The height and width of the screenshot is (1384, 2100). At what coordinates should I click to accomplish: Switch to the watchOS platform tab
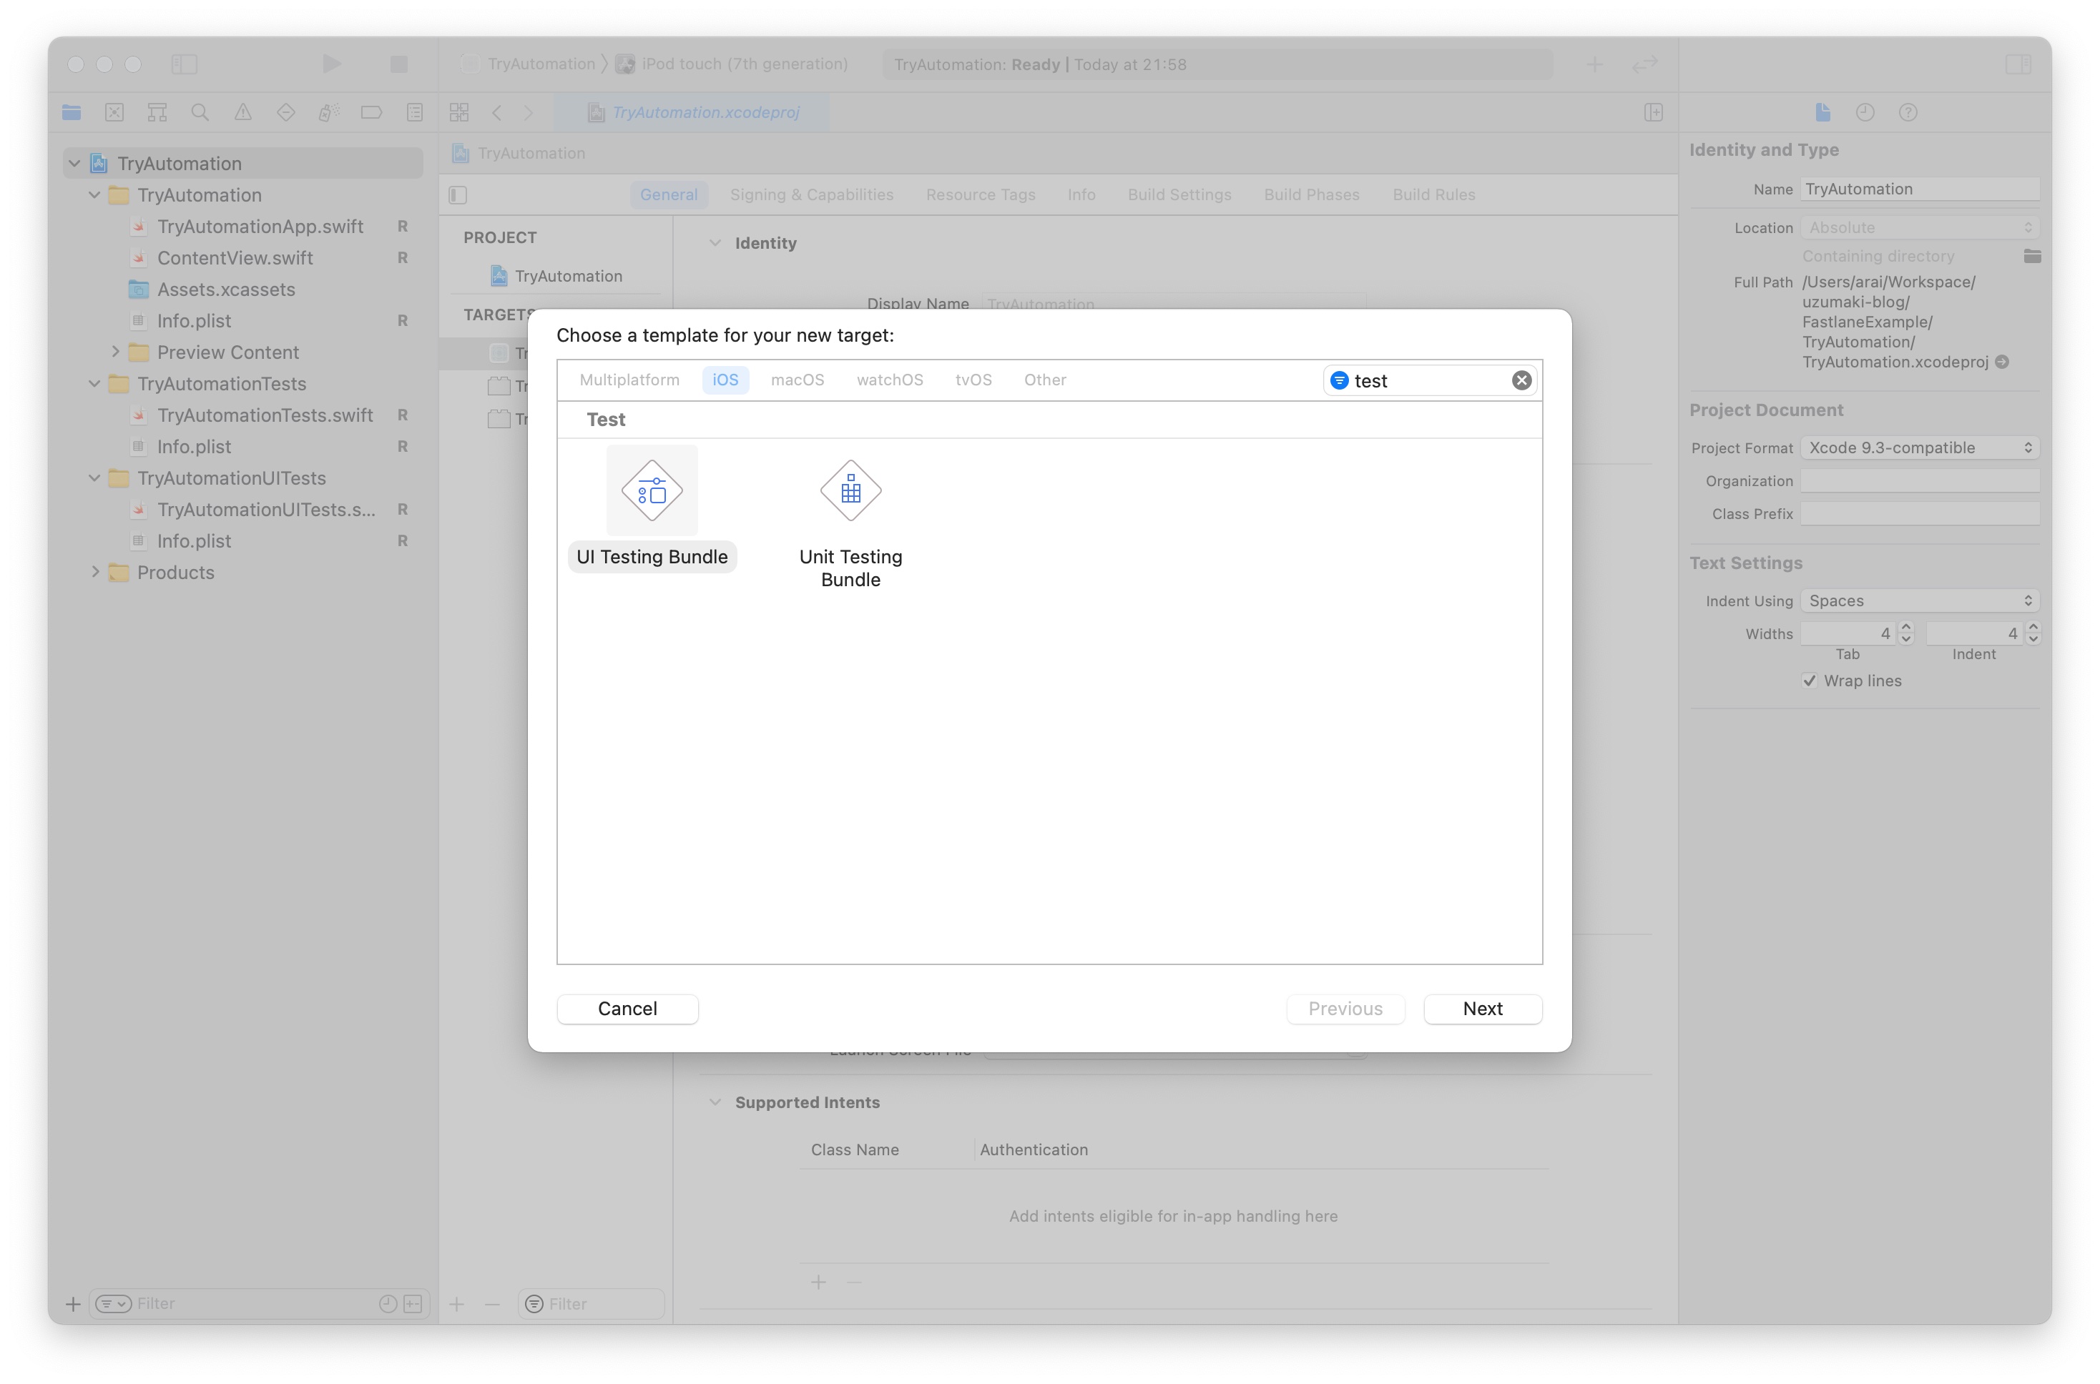pyautogui.click(x=889, y=380)
